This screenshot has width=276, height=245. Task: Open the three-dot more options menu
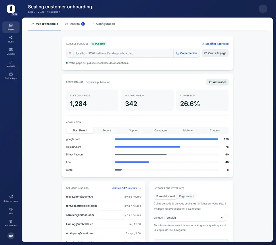click(x=263, y=9)
